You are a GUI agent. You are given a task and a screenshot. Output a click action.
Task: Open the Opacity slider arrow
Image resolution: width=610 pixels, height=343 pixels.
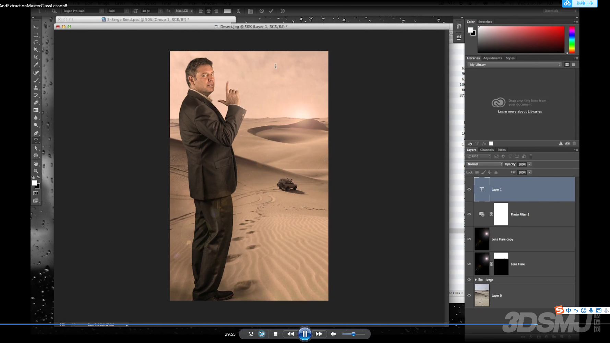click(529, 164)
